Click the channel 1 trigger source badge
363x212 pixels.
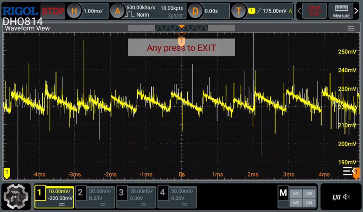tap(251, 11)
